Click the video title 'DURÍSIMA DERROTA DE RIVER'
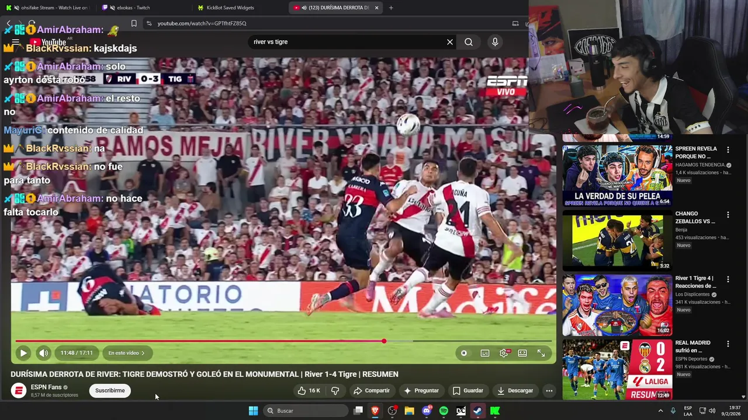The width and height of the screenshot is (748, 420). tap(205, 374)
